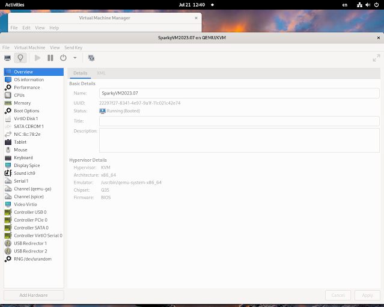
Task: Select OS information in the hardware list
Action: tap(34, 79)
